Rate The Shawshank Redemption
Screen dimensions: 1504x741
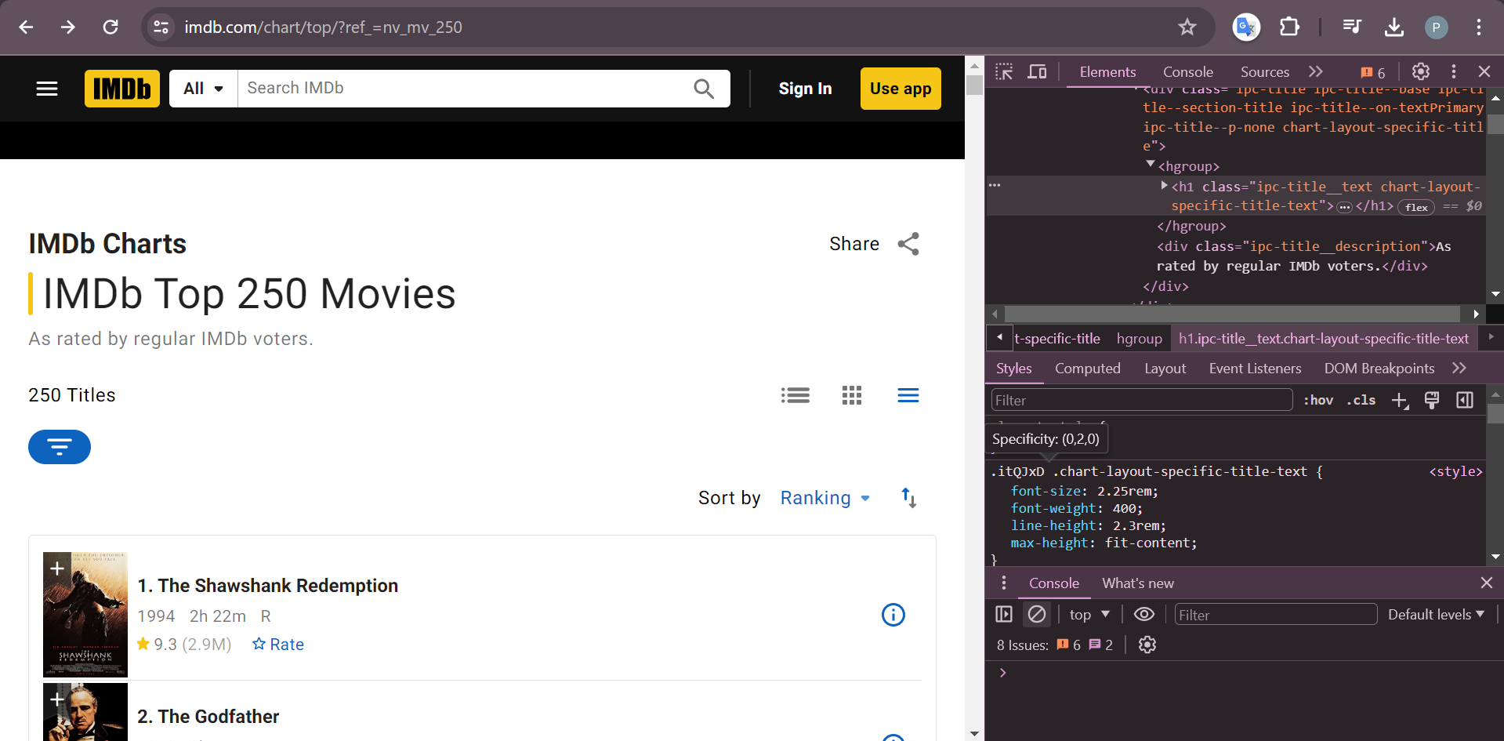278,645
